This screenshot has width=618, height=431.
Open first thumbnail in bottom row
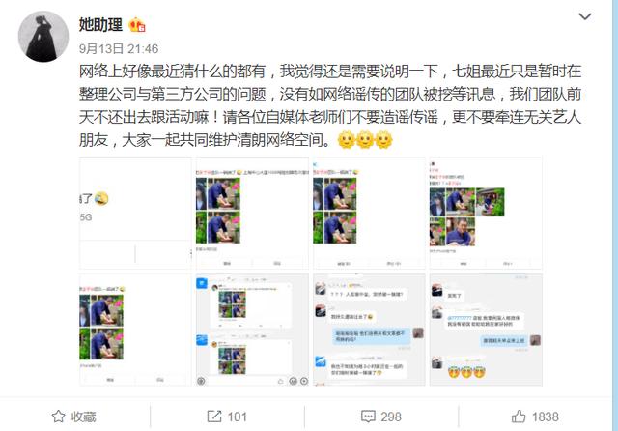(x=135, y=330)
